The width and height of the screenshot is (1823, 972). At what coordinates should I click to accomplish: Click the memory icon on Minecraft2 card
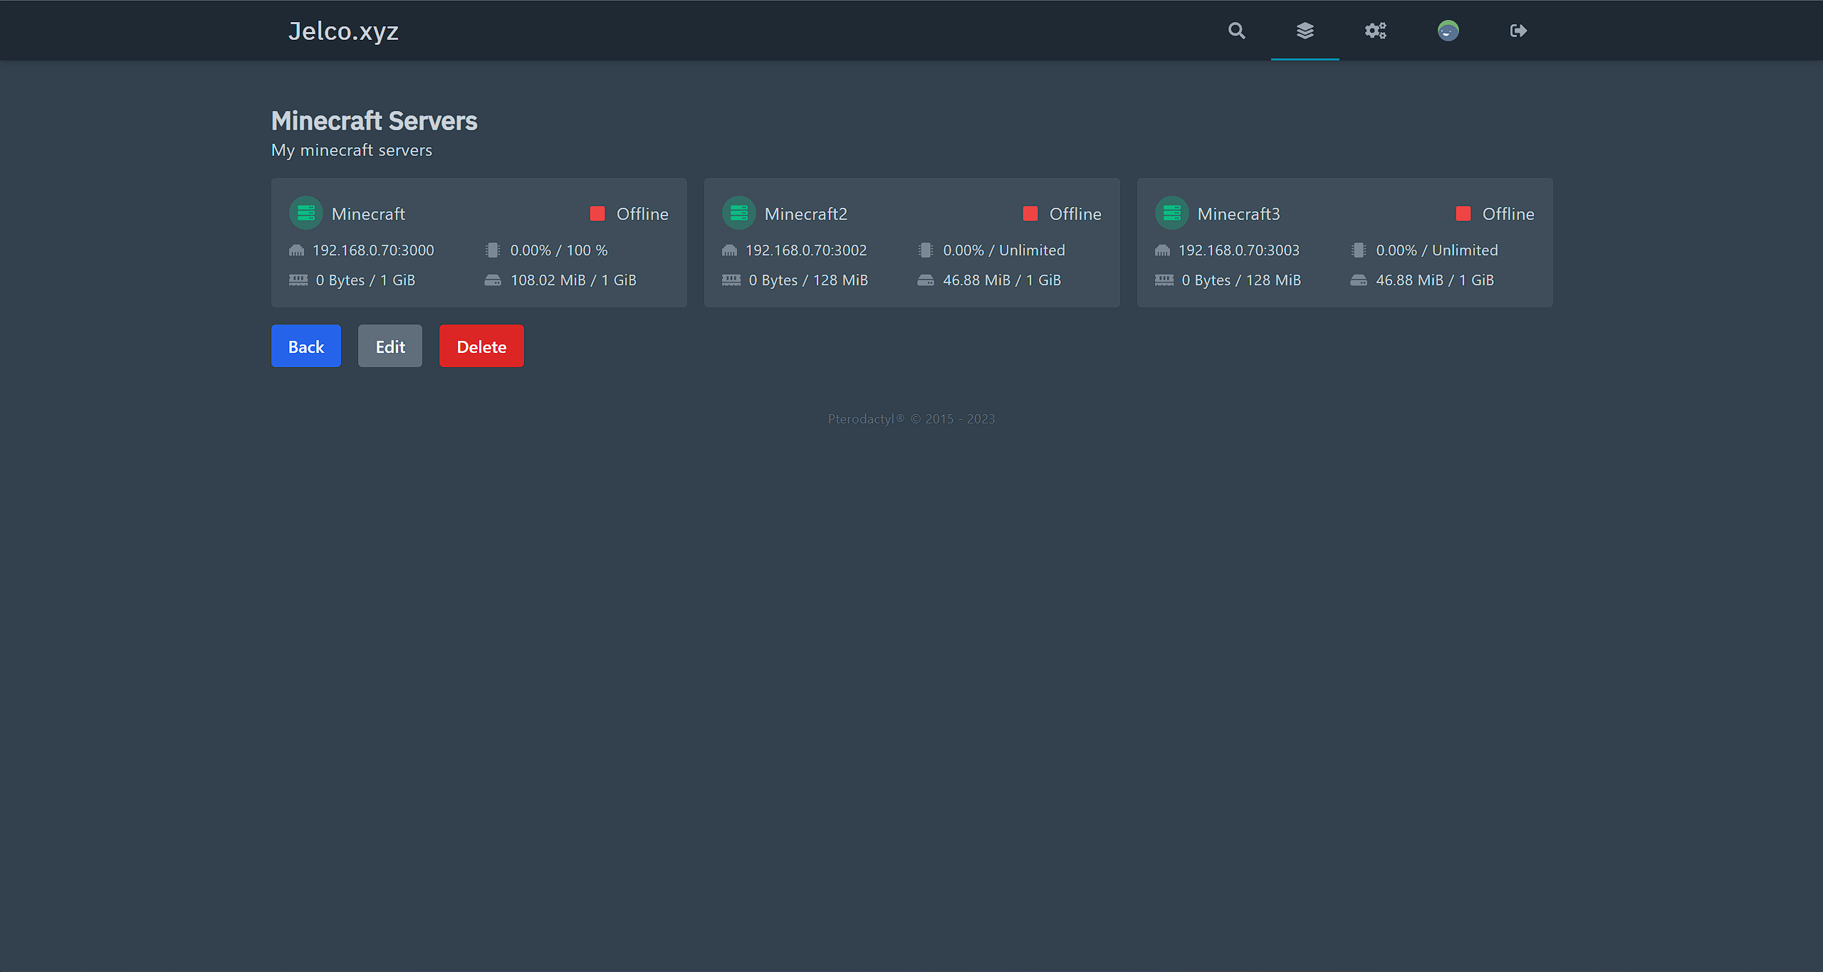[731, 280]
